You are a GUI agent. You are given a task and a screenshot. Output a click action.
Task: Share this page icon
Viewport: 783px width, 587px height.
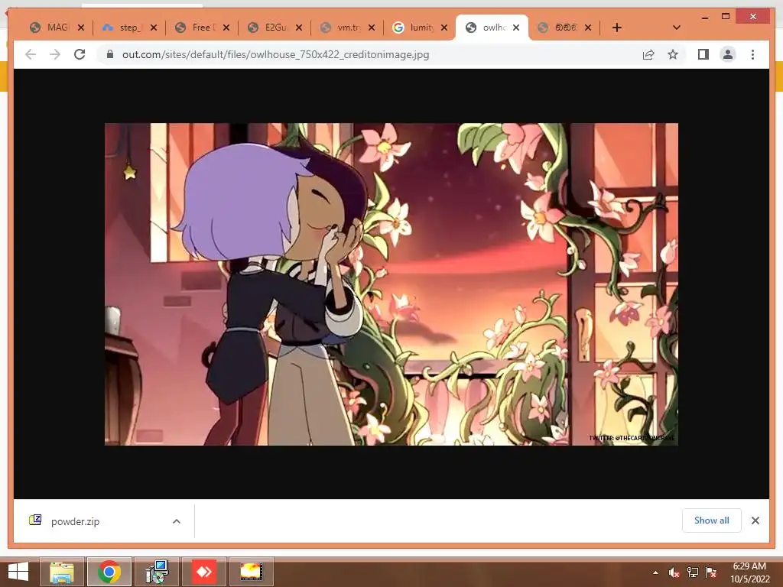(648, 54)
